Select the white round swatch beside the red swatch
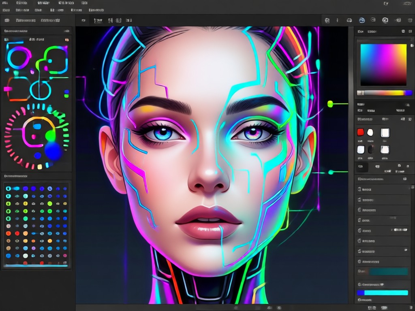415x311 pixels. tap(370, 132)
